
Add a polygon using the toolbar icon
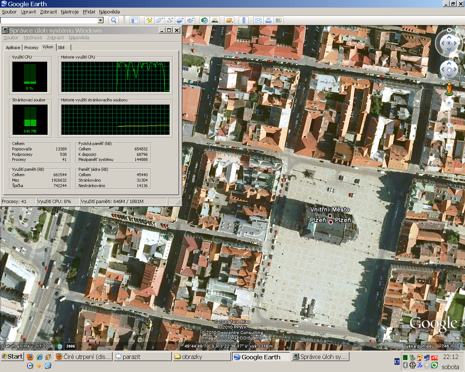point(159,20)
